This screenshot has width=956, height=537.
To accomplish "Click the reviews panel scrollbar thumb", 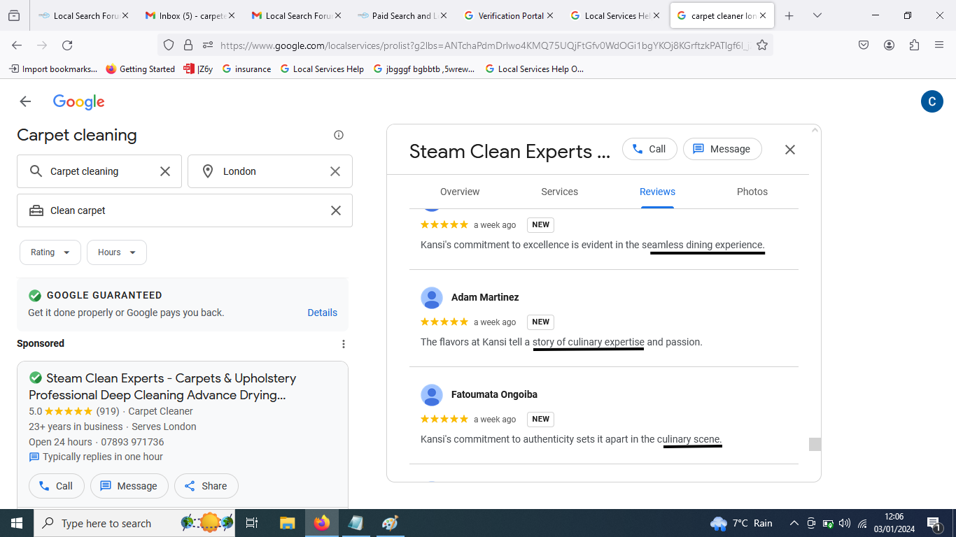I will (x=815, y=444).
